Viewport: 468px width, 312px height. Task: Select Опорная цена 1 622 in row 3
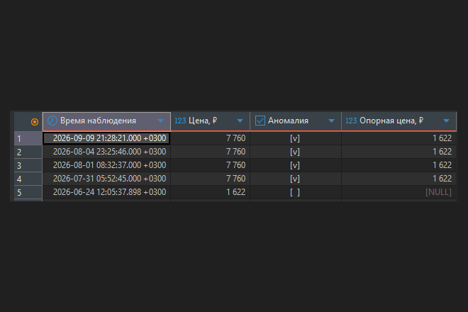point(399,165)
